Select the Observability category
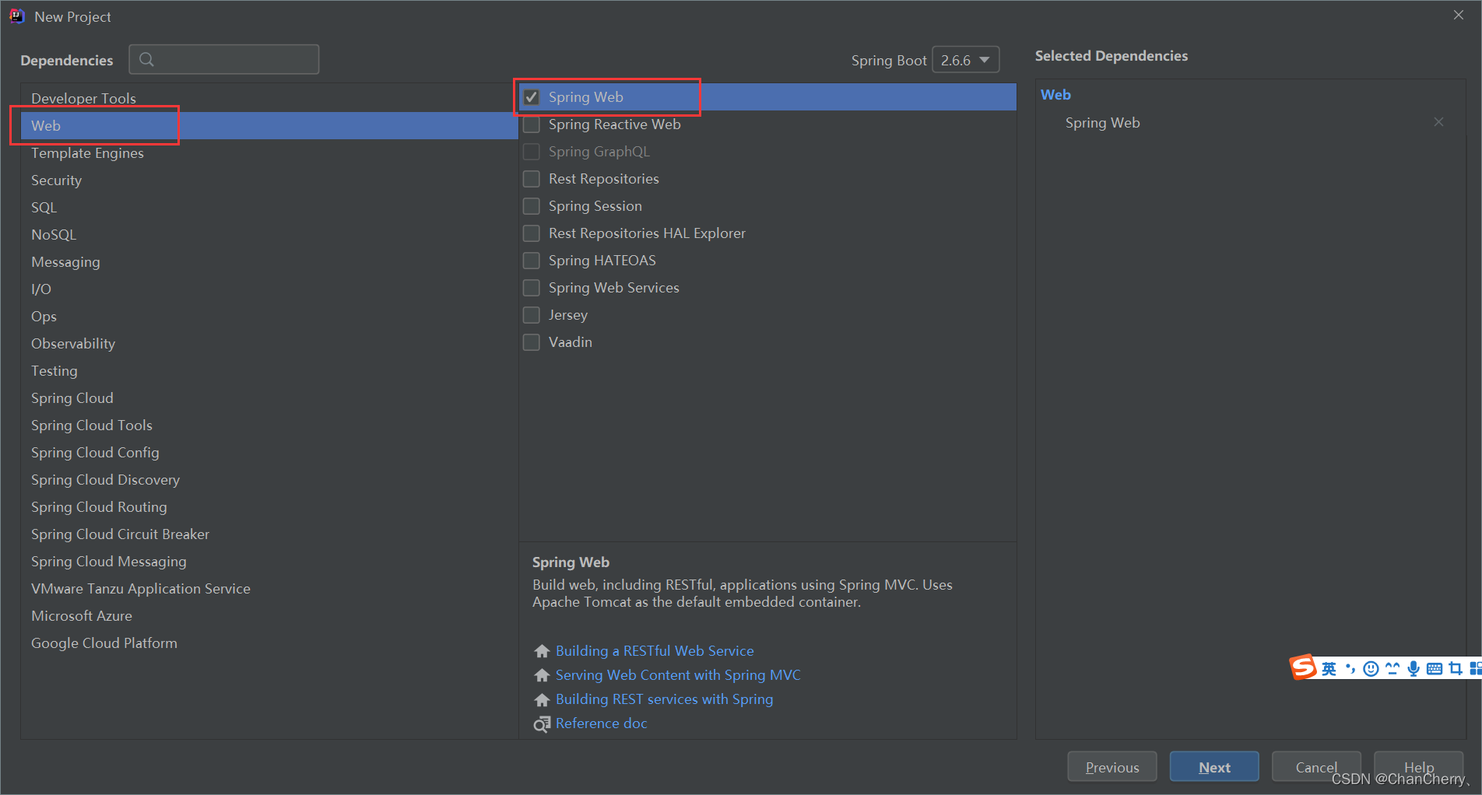1482x795 pixels. (269, 344)
